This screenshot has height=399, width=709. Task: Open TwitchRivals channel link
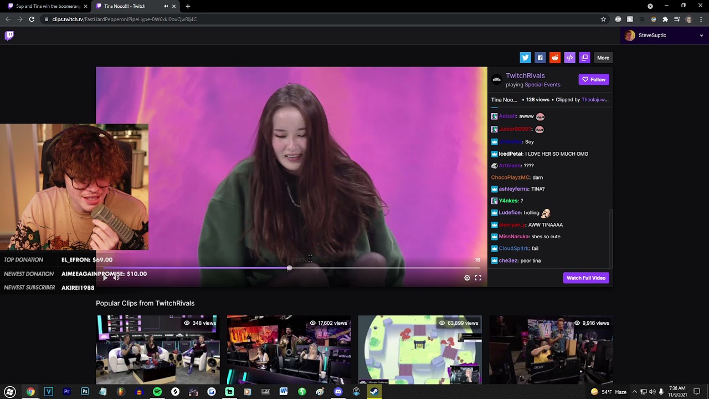pyautogui.click(x=525, y=75)
